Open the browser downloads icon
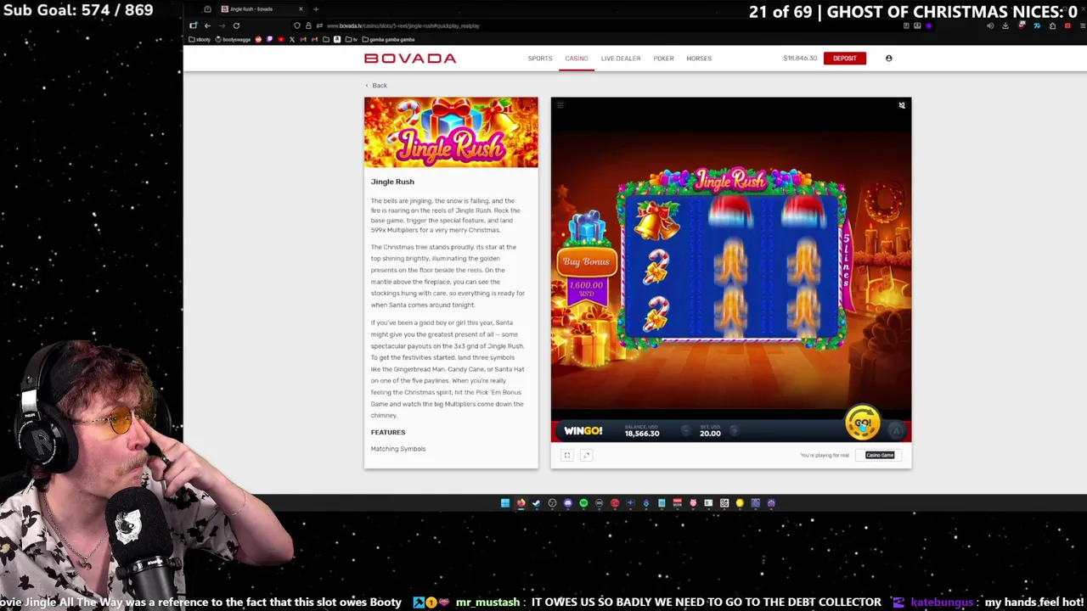Screen dimensions: 1087x611 click(x=1005, y=25)
